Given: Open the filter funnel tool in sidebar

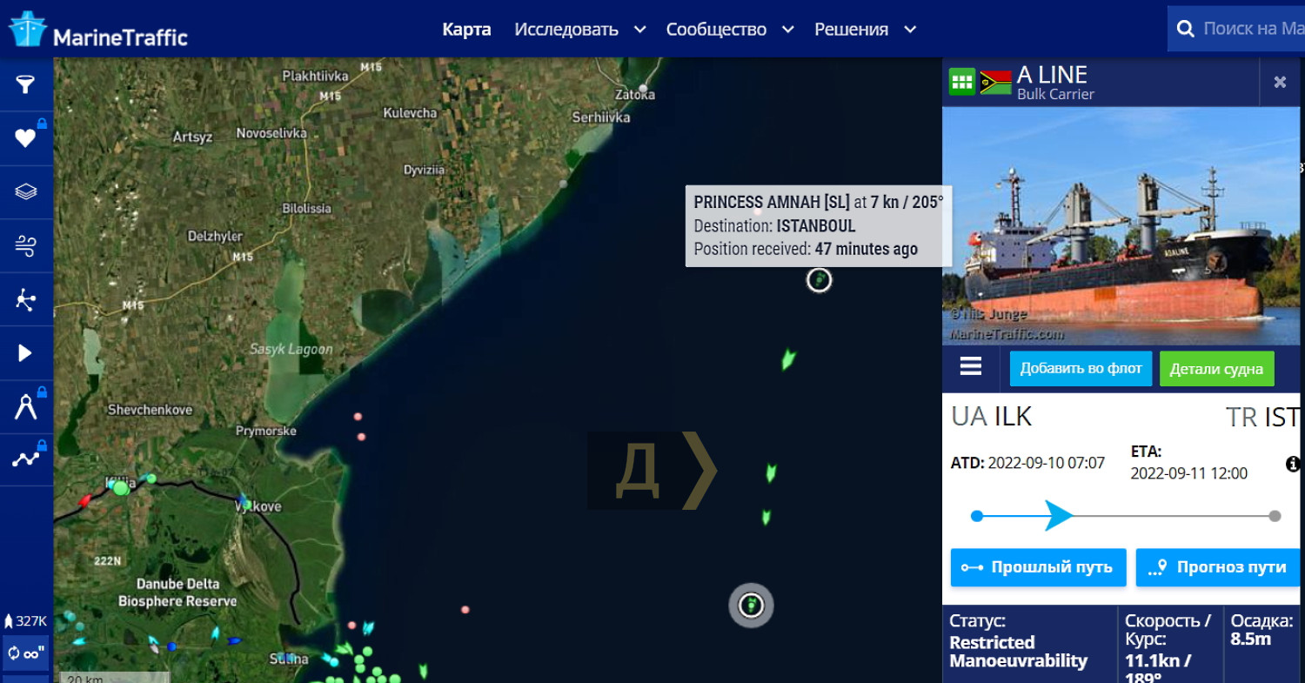Looking at the screenshot, I should click(x=25, y=84).
